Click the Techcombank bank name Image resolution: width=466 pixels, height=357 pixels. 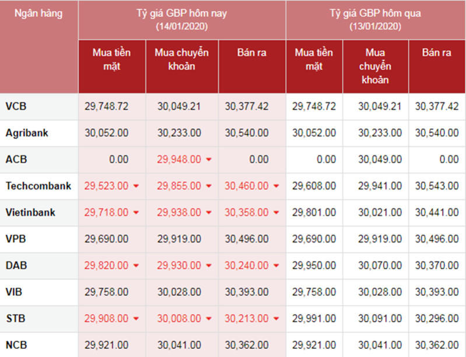[x=38, y=186]
